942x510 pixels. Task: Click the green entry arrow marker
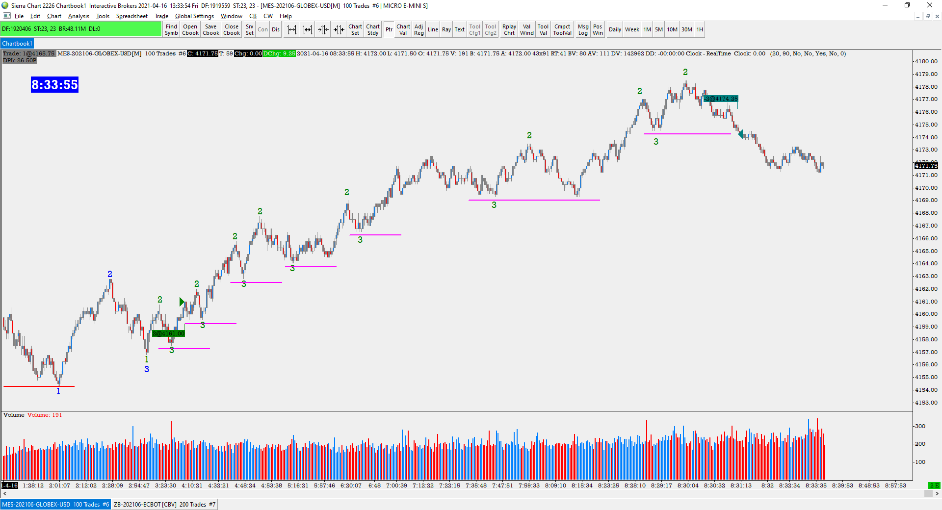click(x=182, y=302)
